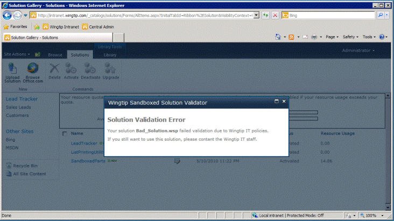Open All Site Content link
The width and height of the screenshot is (394, 221).
pyautogui.click(x=26, y=174)
